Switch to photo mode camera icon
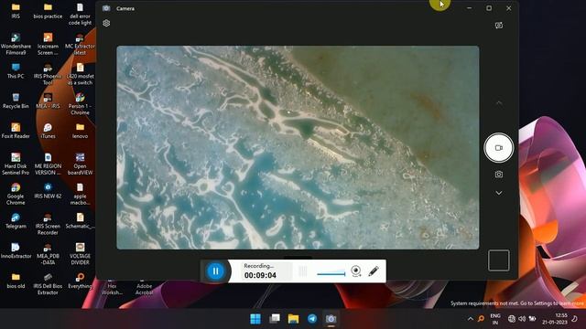Screen dimensions: 586x329 (x=498, y=175)
